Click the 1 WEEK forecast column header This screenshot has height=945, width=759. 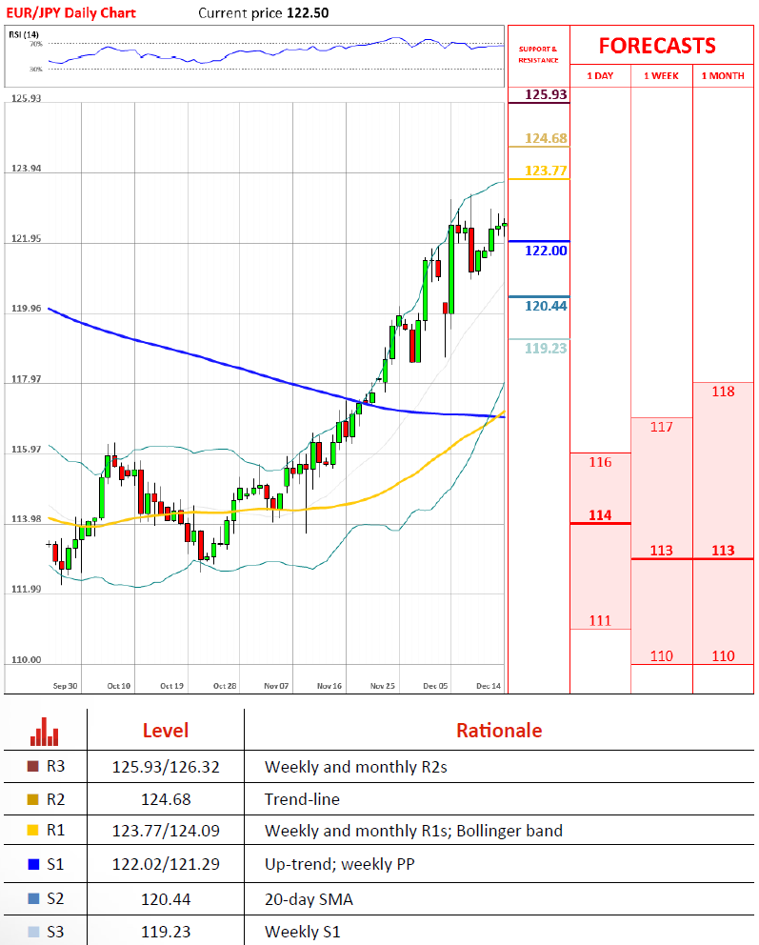pos(661,76)
